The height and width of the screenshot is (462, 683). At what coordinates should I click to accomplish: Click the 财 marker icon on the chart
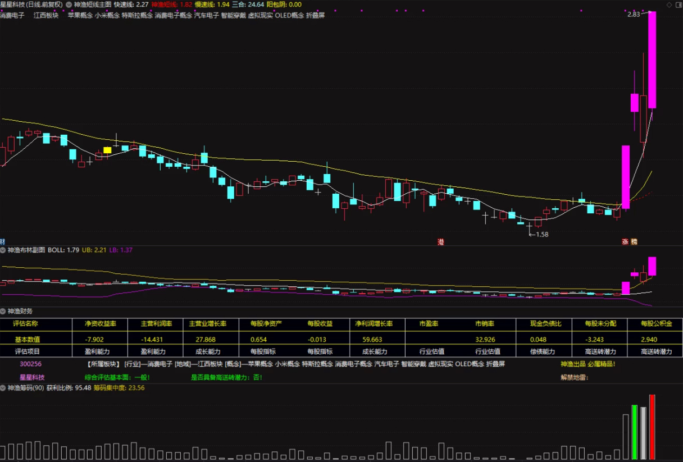(2, 242)
